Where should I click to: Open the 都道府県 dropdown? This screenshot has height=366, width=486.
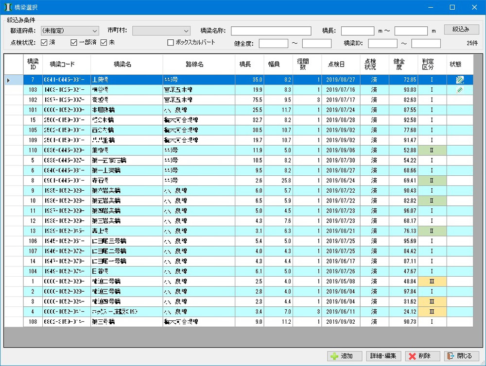(69, 31)
